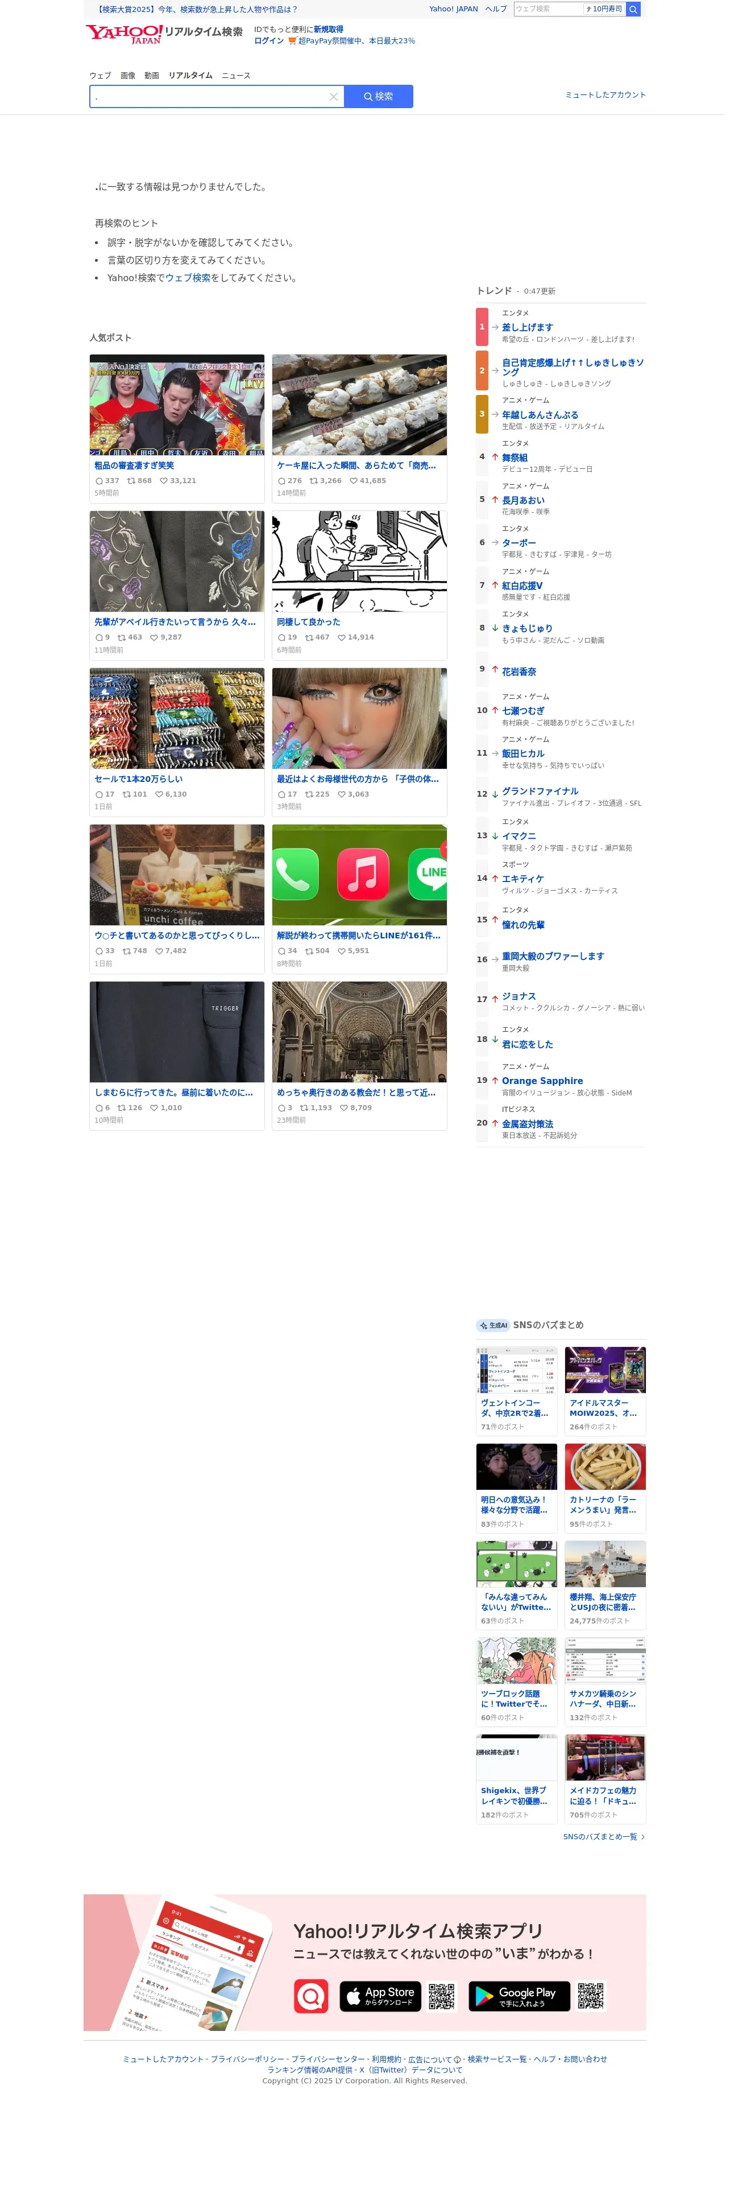This screenshot has width=730, height=2192.
Task: Click the Yahoo! JAPAN logo
Action: tap(124, 34)
